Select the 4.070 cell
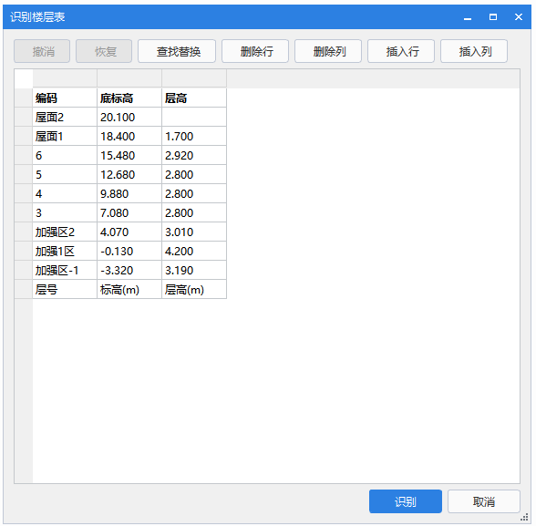536x526 pixels. click(x=129, y=232)
